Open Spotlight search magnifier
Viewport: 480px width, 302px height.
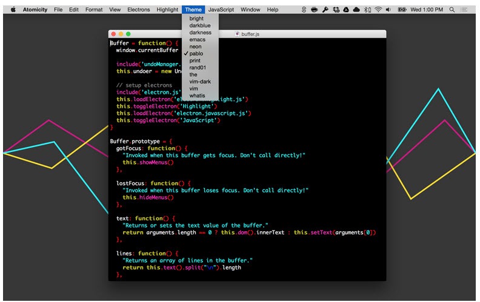coord(452,10)
